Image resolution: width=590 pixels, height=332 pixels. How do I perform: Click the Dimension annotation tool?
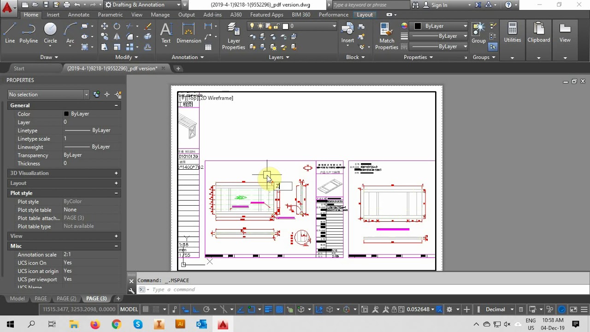[x=189, y=32]
